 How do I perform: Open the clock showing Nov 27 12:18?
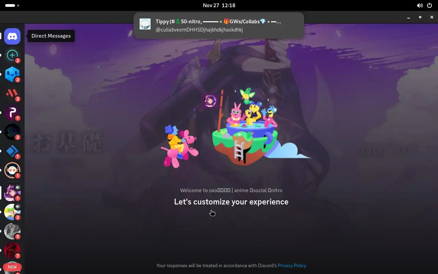219,5
